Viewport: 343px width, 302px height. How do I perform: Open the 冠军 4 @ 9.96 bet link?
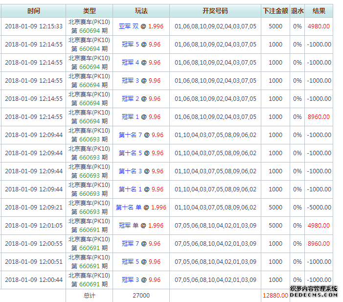point(141,63)
